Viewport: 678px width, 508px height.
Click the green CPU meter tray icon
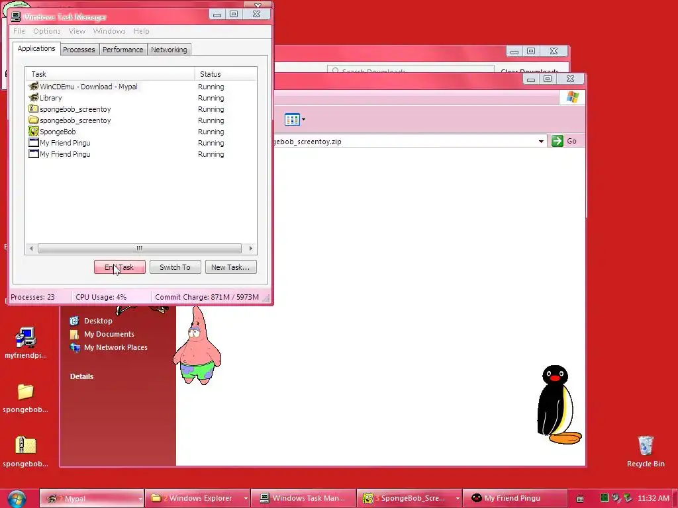pyautogui.click(x=605, y=498)
